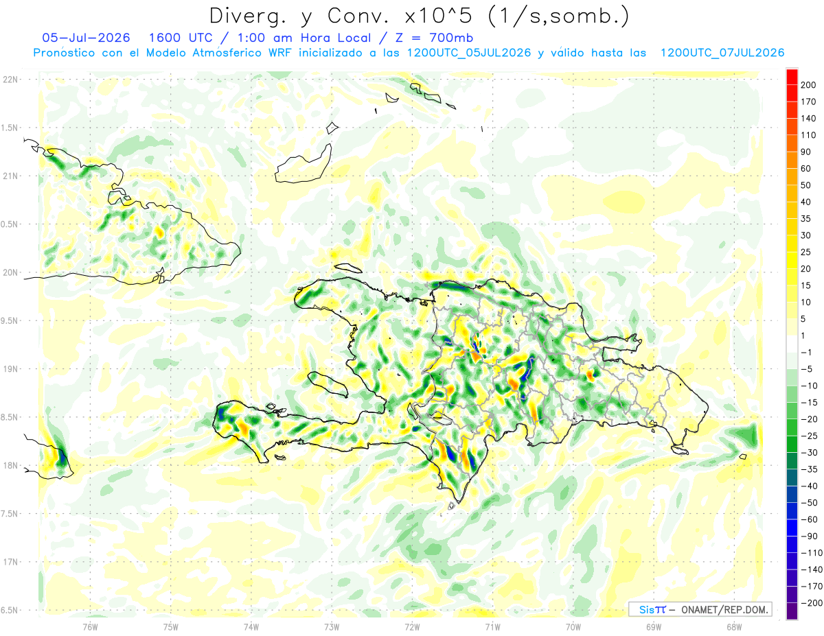Select the 'Z = 700mb' level label
Screen dimensions: 824x636
[x=435, y=37]
